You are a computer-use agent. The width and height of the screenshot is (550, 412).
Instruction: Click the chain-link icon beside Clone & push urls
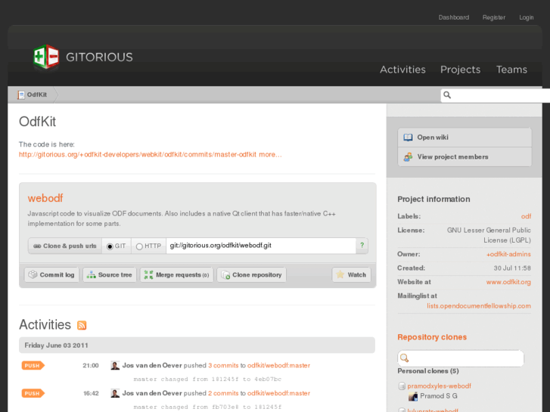click(x=37, y=246)
